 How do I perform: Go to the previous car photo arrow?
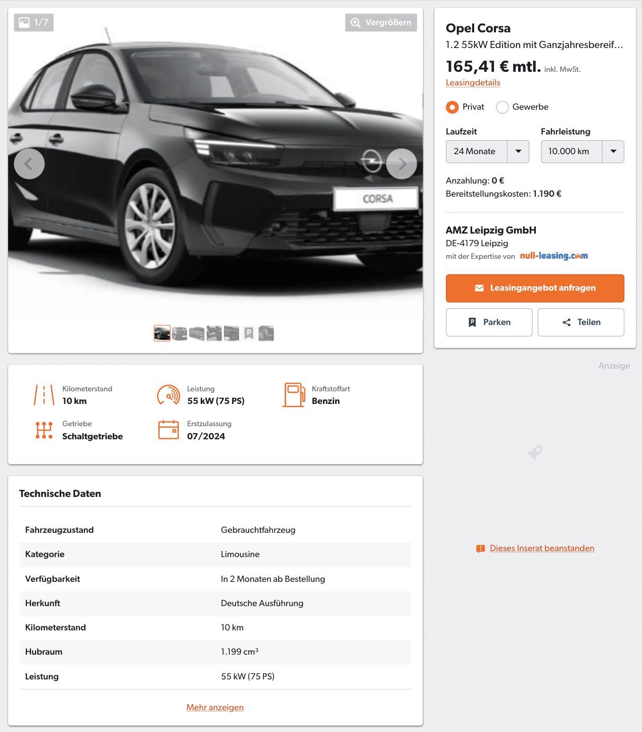29,164
